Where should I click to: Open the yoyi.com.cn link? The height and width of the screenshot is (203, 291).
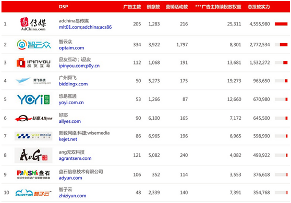[x=71, y=103]
